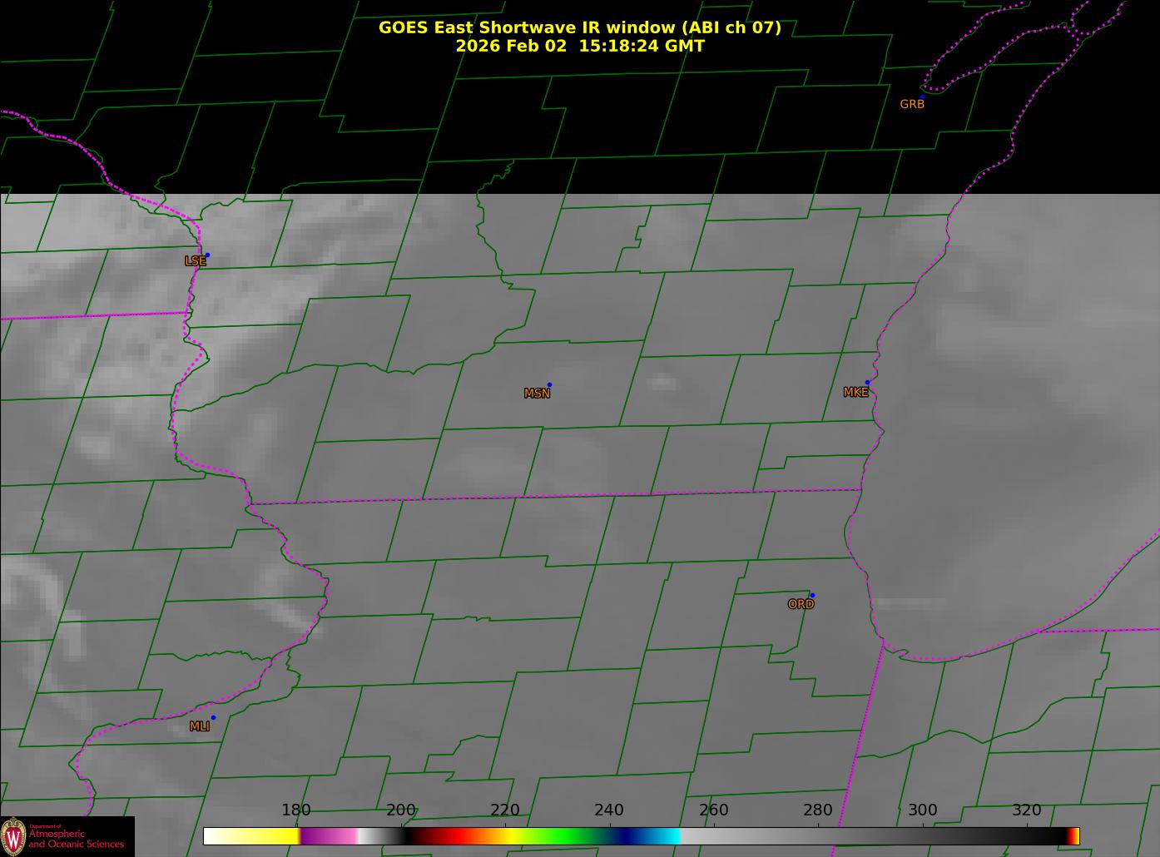The image size is (1160, 857).
Task: Select the GRB station label
Action: pos(912,105)
